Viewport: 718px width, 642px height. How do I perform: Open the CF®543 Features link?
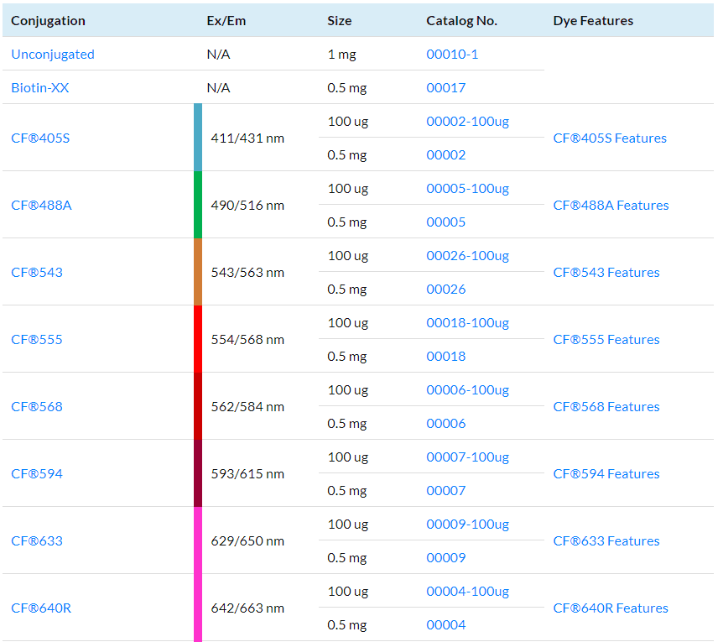click(606, 273)
